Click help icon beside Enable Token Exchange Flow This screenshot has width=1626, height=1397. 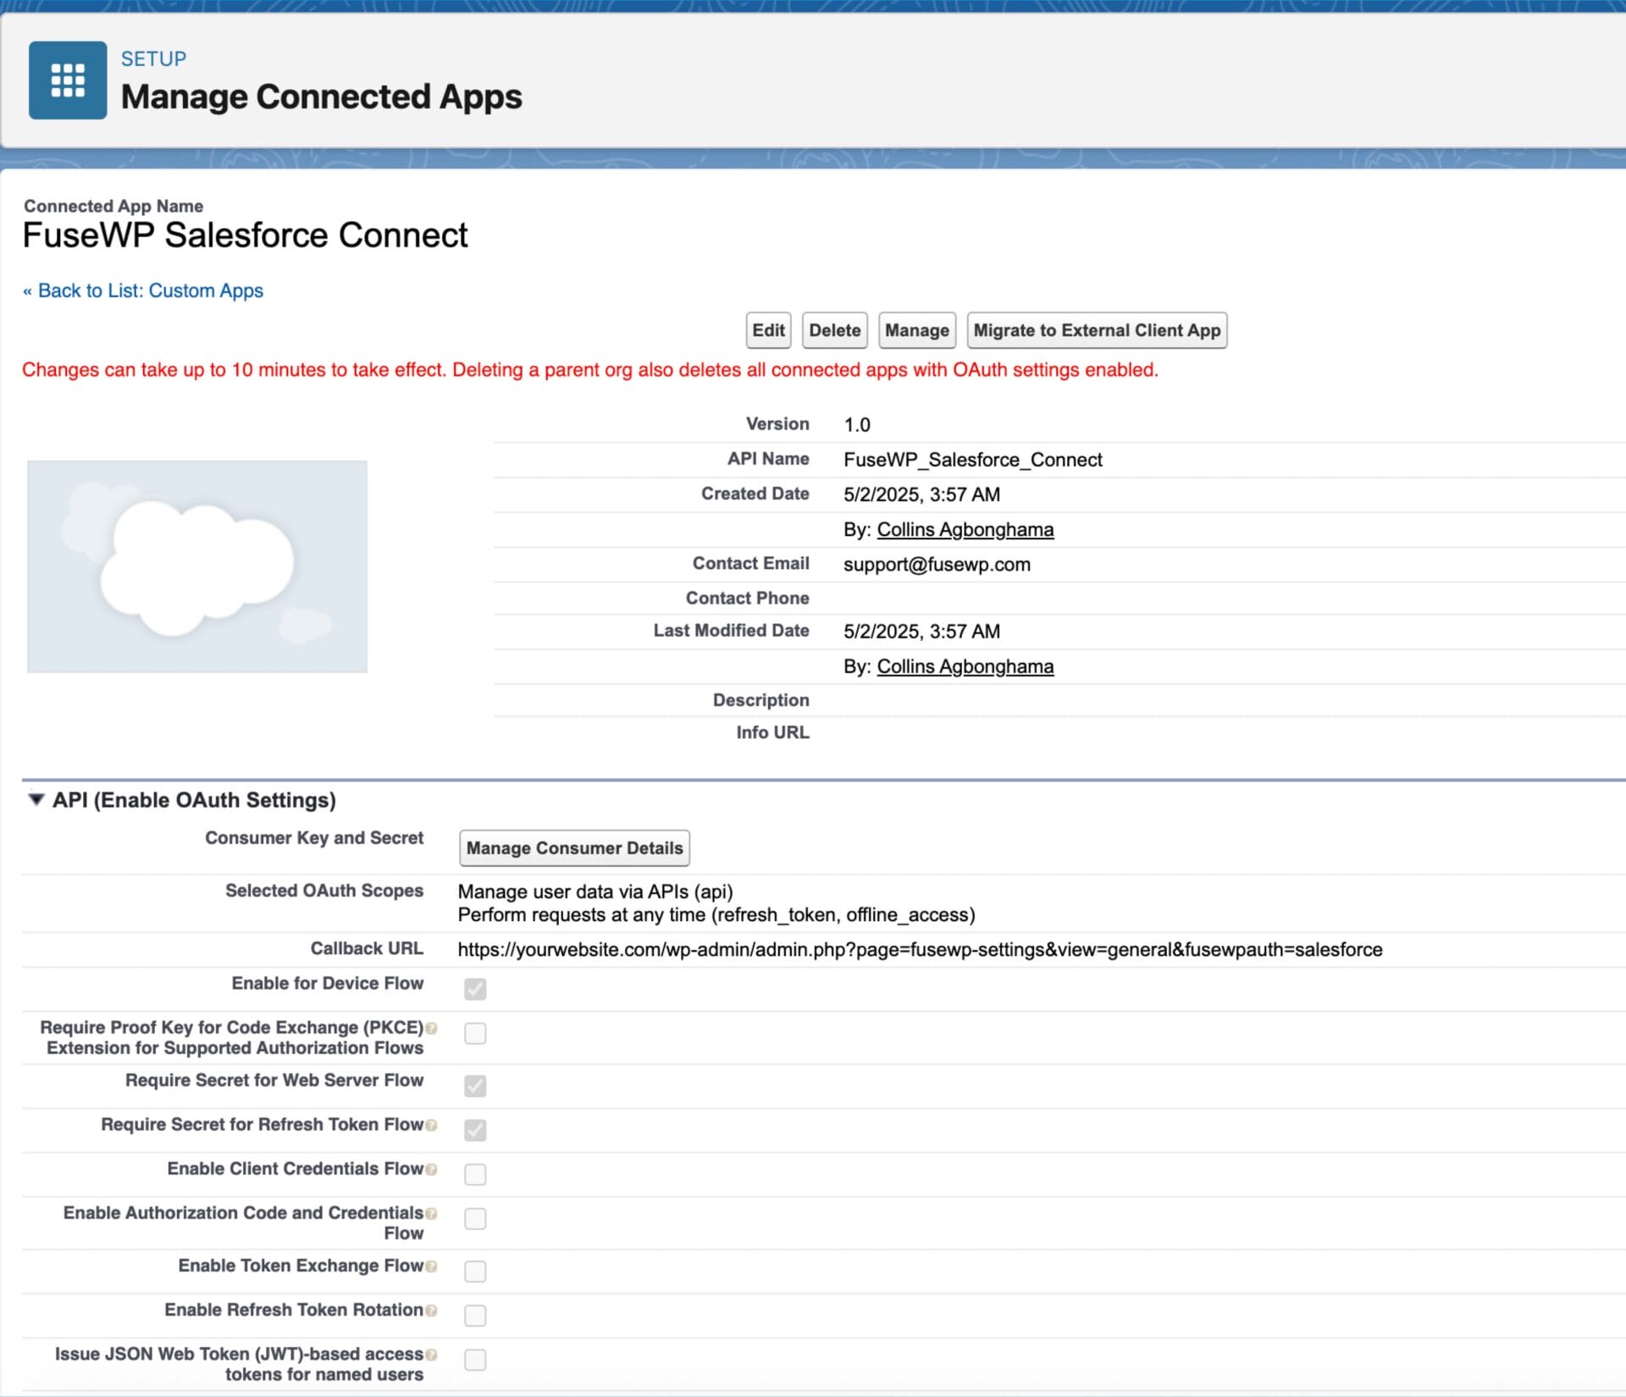point(432,1267)
